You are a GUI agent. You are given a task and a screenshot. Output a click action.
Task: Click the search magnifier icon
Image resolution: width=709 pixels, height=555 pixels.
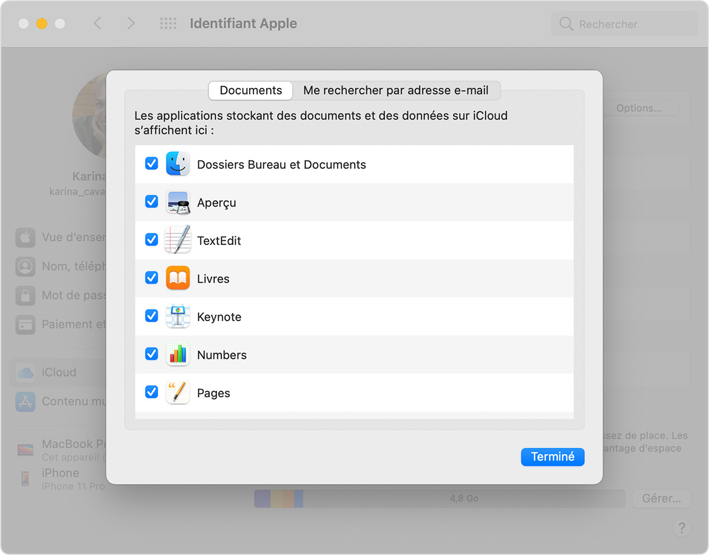pyautogui.click(x=566, y=24)
